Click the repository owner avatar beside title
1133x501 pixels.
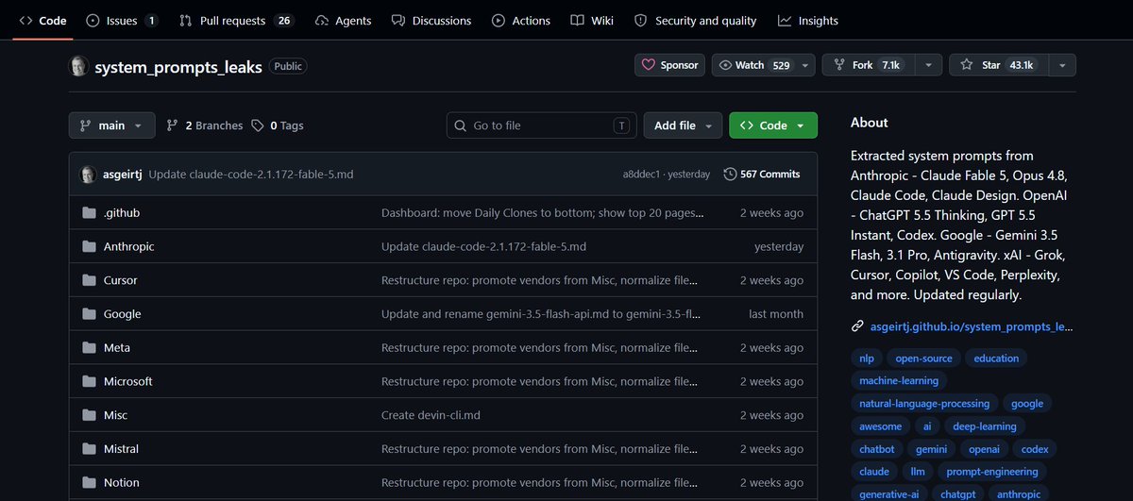(x=78, y=66)
